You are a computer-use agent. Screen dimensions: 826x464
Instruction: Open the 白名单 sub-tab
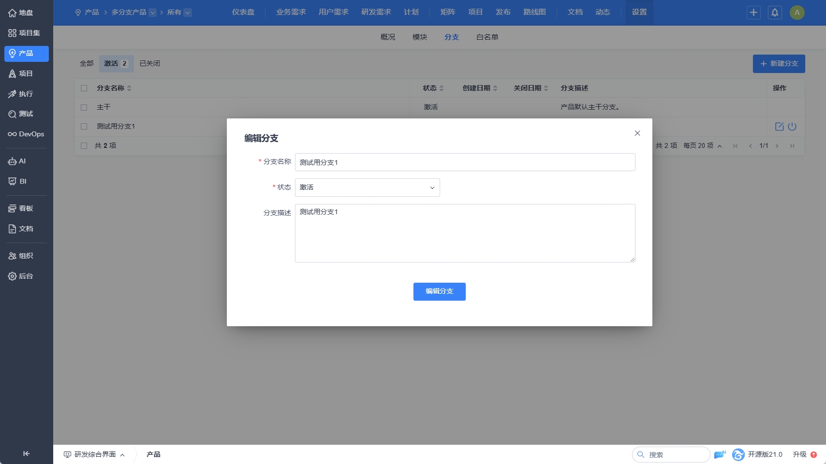click(x=487, y=37)
